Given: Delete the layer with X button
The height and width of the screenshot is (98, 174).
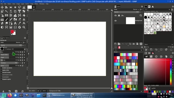Looking at the screenshot, I should tap(141, 44).
